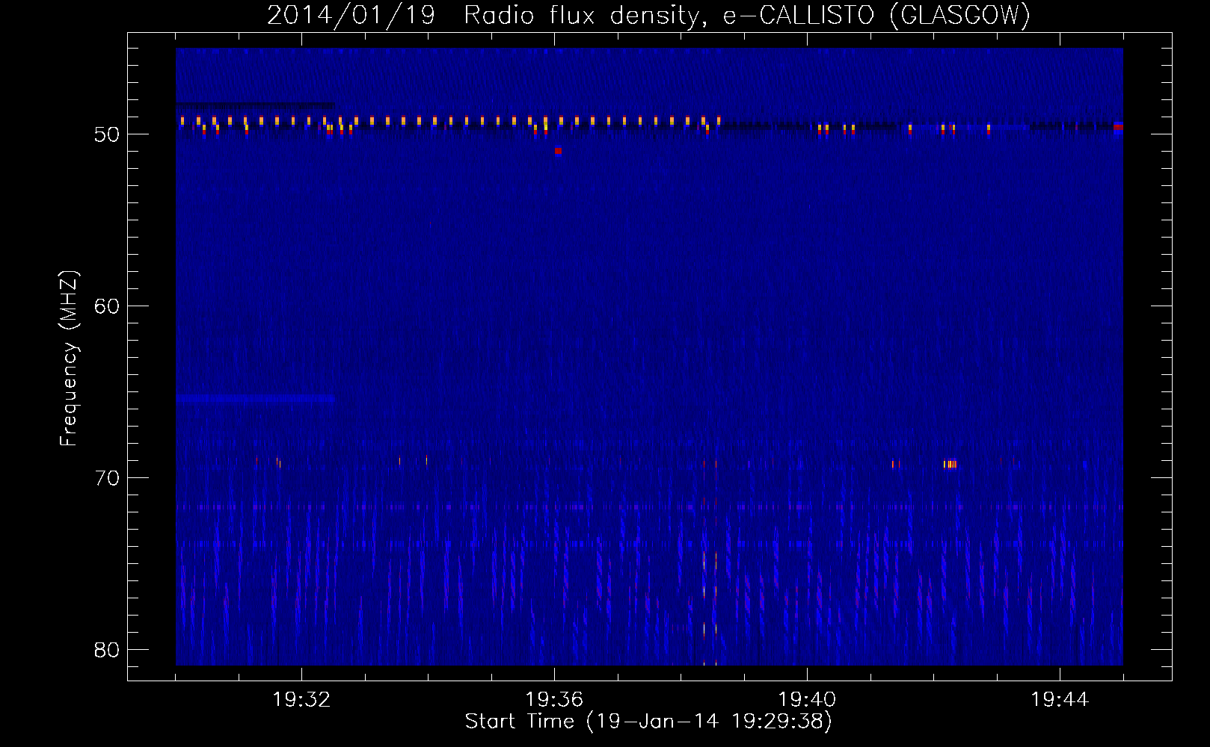
Task: Select the 'Frequency (MHZ)' axis label
Action: 69,359
